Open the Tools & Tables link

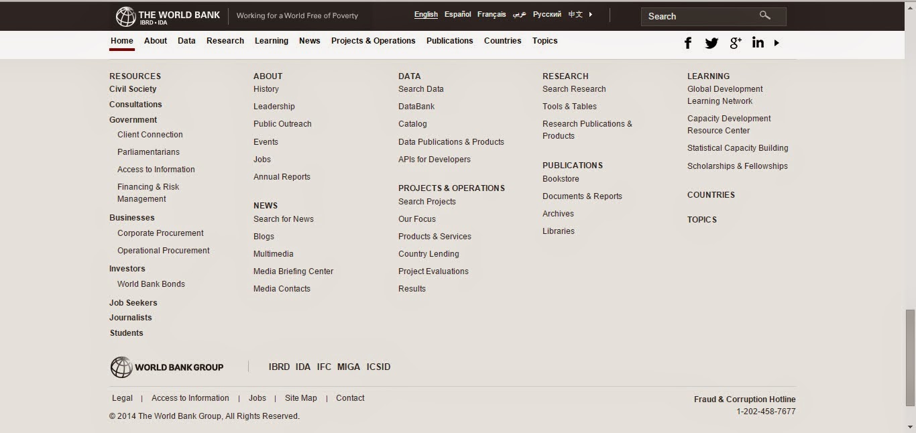tap(569, 107)
